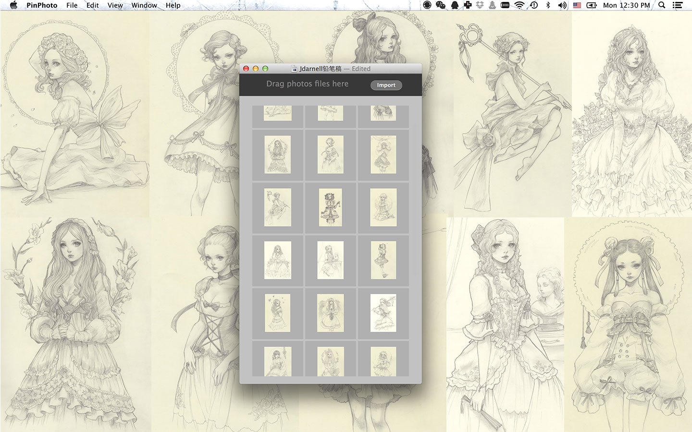Viewport: 692px width, 432px height.
Task: Open the WeChat menu bar icon
Action: (x=441, y=5)
